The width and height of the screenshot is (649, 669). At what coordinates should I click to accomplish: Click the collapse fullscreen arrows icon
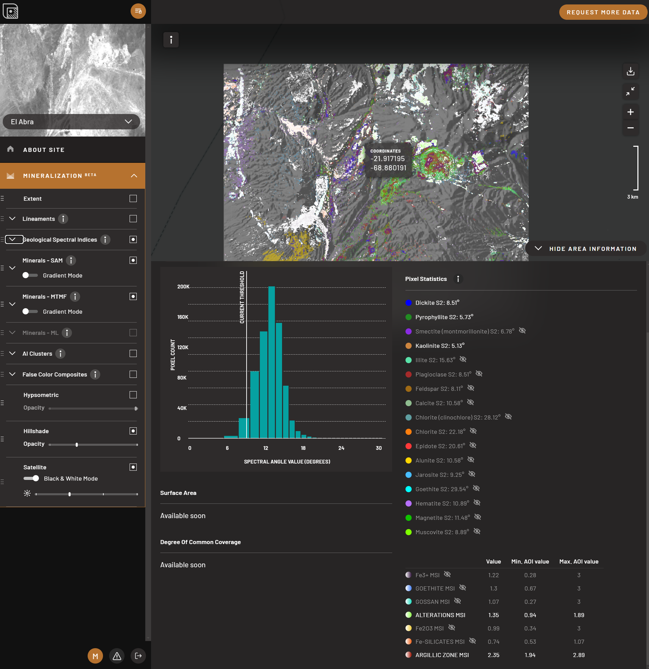(x=630, y=91)
